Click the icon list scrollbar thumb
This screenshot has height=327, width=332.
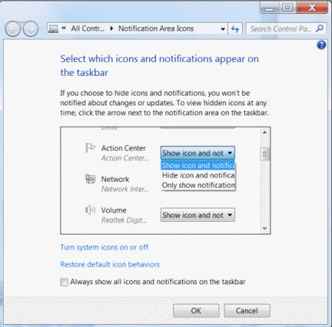[x=265, y=154]
